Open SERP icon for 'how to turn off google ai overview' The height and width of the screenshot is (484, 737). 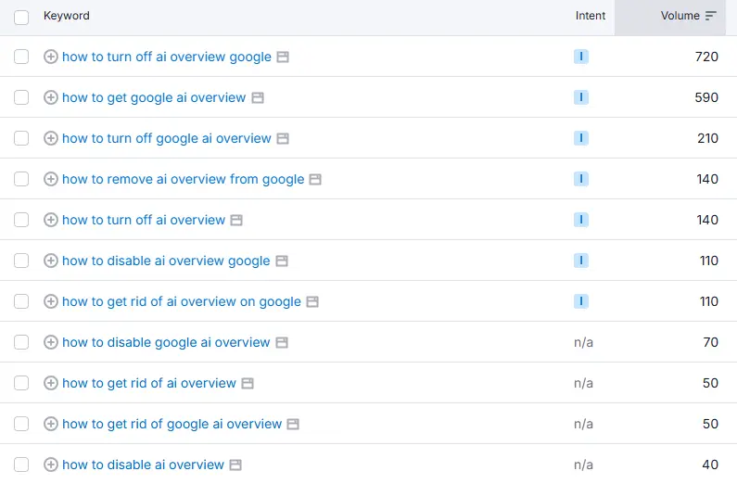coord(283,139)
